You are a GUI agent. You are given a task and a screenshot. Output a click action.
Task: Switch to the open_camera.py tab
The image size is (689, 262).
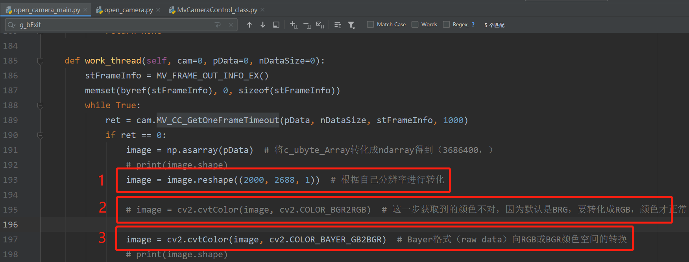coord(128,10)
